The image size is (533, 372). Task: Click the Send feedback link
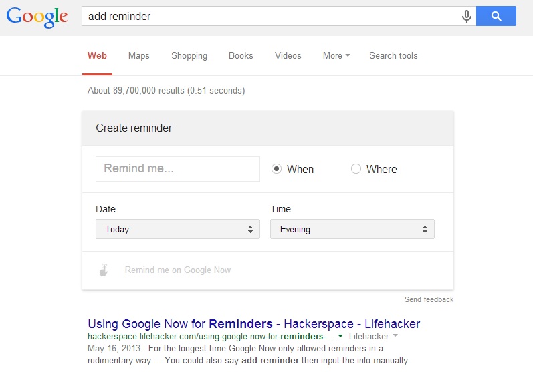tap(429, 299)
